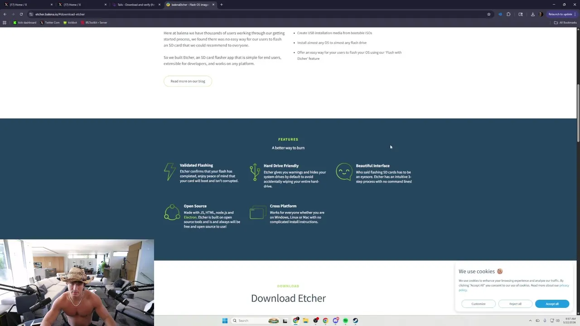The image size is (580, 326).
Task: Open the Chrome downloads icon
Action: (x=533, y=14)
